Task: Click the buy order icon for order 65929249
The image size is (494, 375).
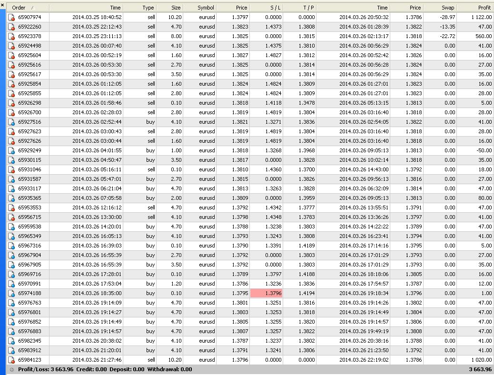Action: pyautogui.click(x=11, y=151)
